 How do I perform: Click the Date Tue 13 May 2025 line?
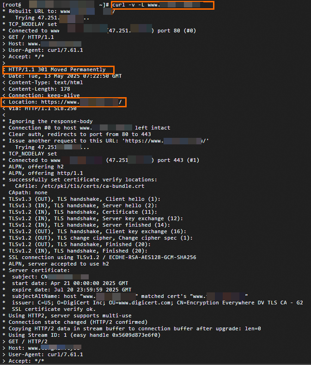click(x=65, y=76)
